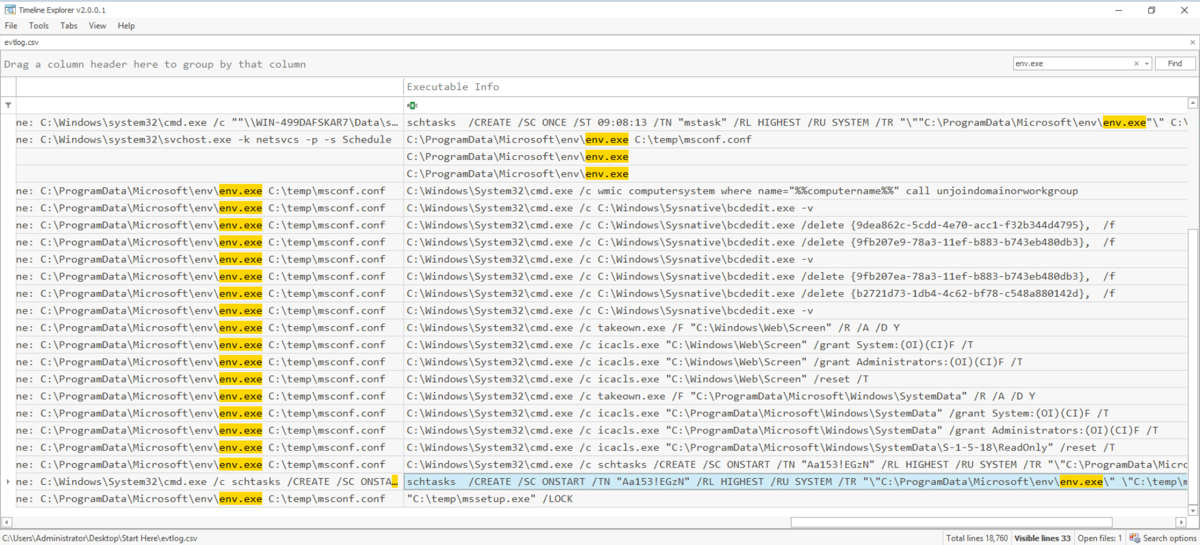The height and width of the screenshot is (545, 1200).
Task: Select icacls SystemData grant System cell
Action: [795, 413]
